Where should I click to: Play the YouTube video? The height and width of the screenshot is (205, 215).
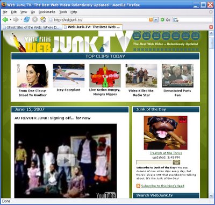[66, 160]
